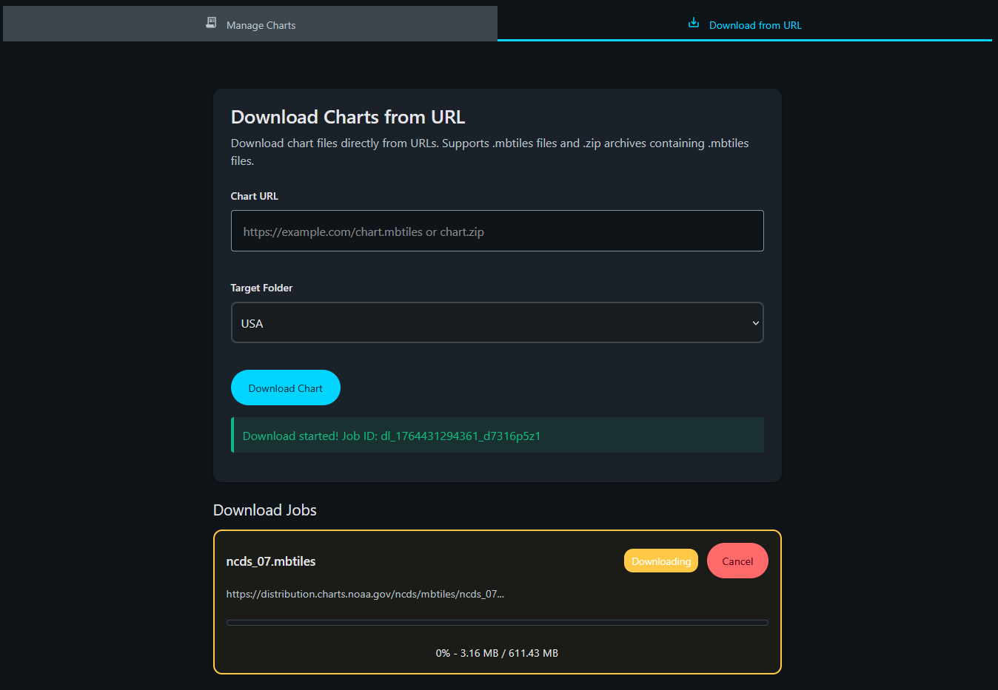Click the Target Folder field label
Screen dimensions: 998x690
click(x=261, y=288)
